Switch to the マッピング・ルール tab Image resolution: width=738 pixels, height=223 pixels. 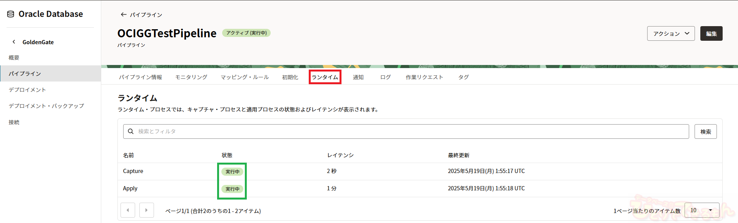[x=245, y=77]
